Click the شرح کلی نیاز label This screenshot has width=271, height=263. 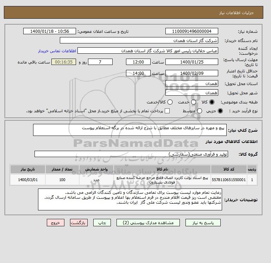243,130
